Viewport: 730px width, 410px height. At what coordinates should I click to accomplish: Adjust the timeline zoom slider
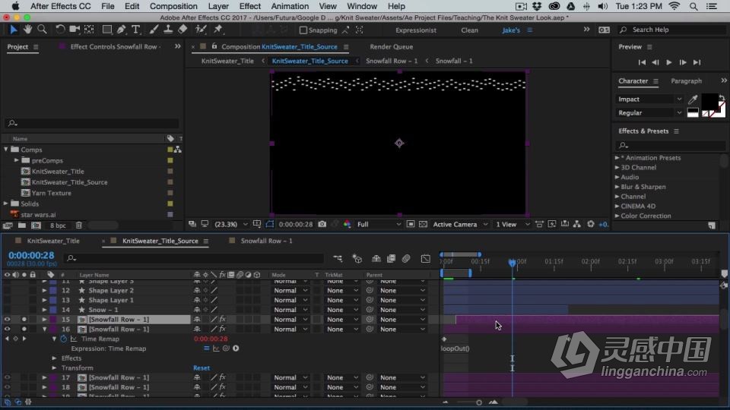(x=478, y=402)
